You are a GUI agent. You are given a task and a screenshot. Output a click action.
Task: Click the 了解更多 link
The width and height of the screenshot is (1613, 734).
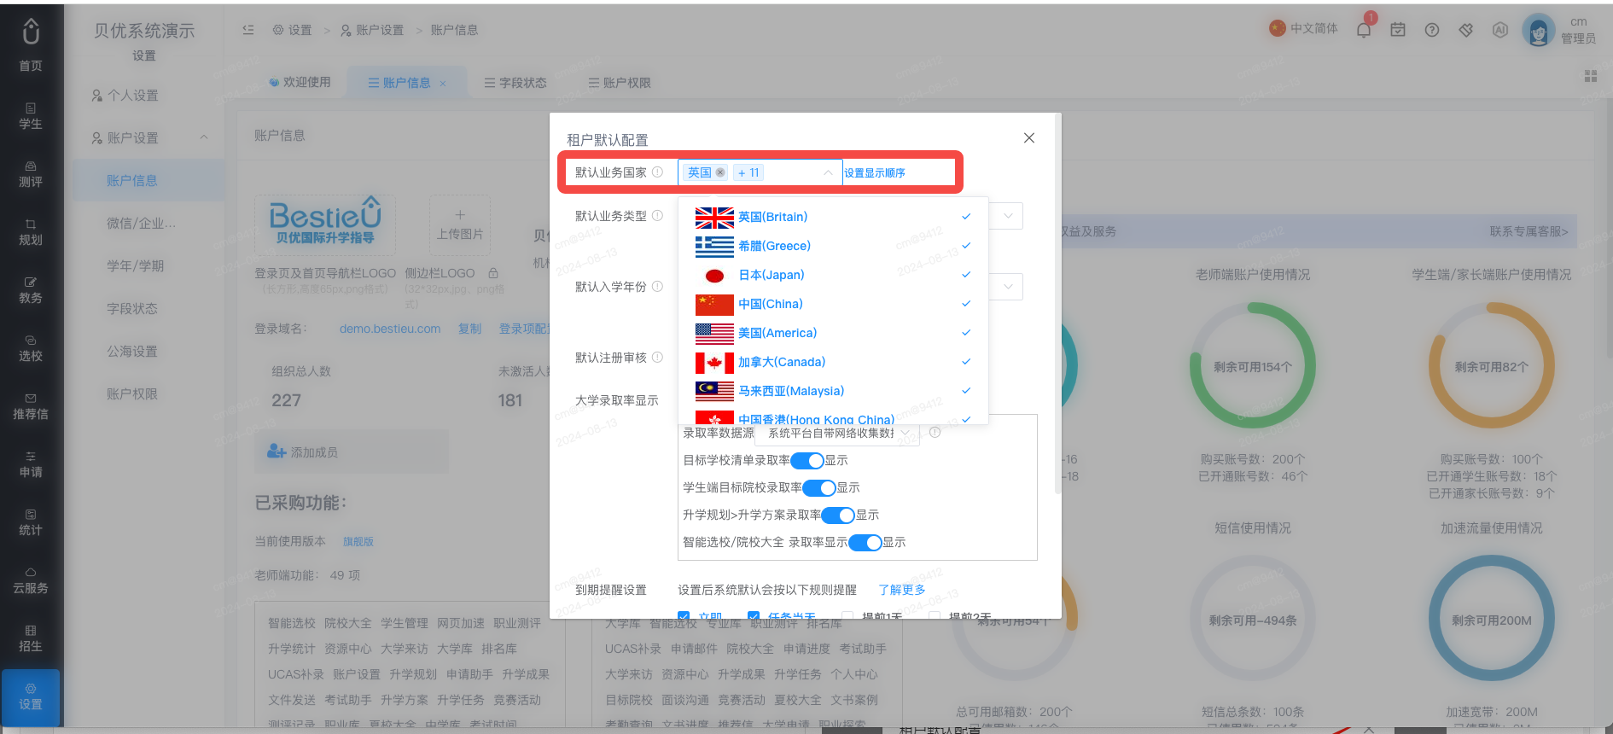[x=902, y=590]
